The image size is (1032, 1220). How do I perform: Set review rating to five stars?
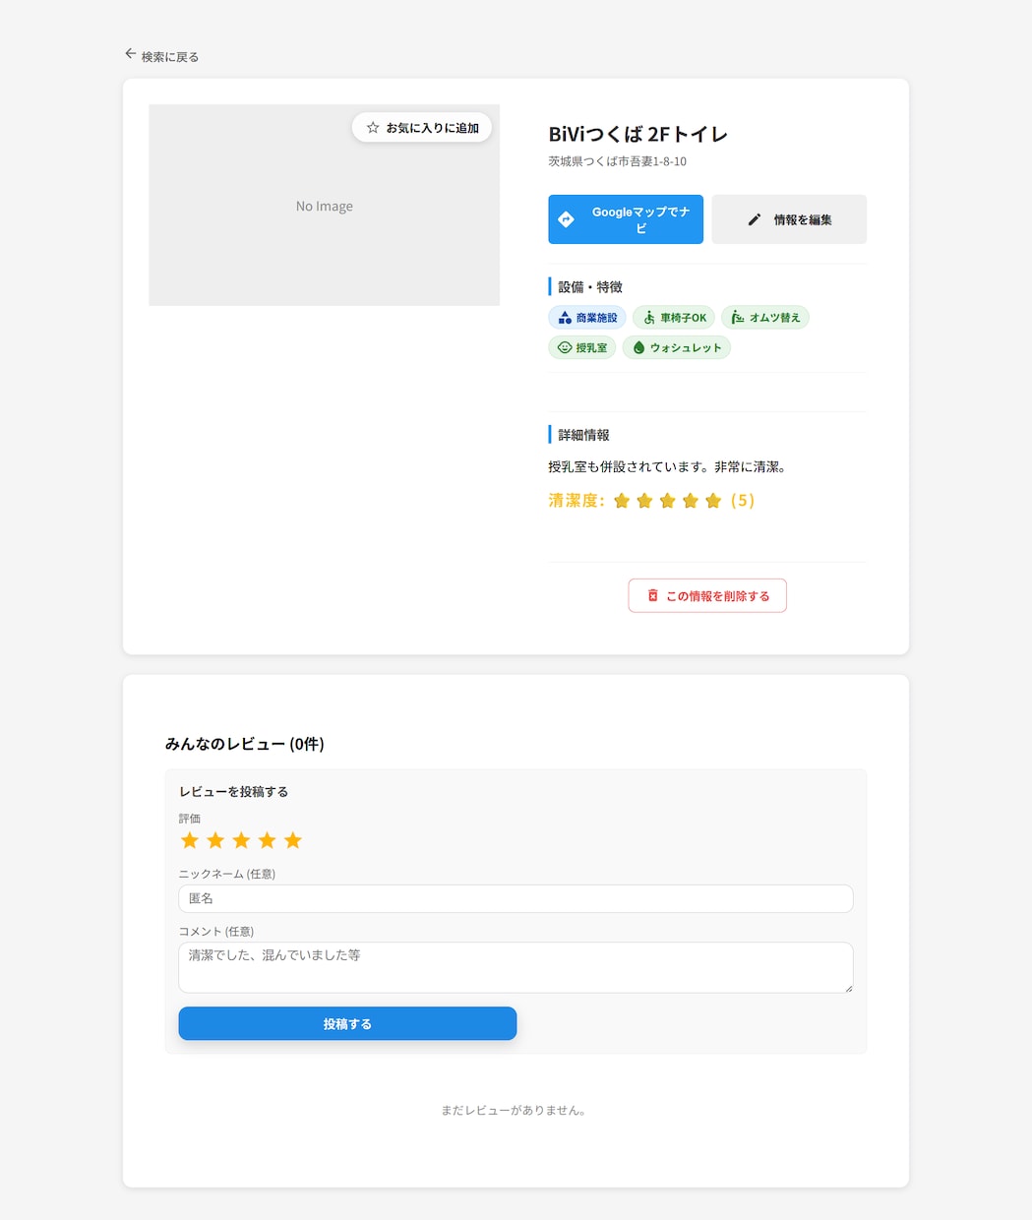(293, 840)
